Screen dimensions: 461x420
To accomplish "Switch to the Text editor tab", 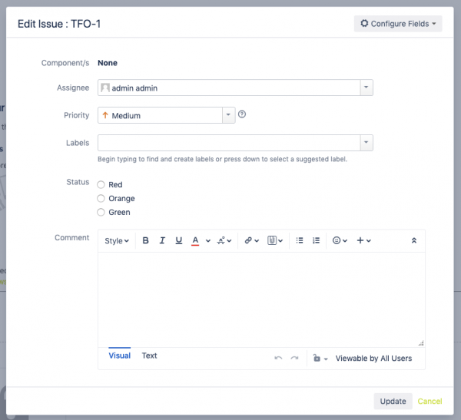I will point(149,356).
